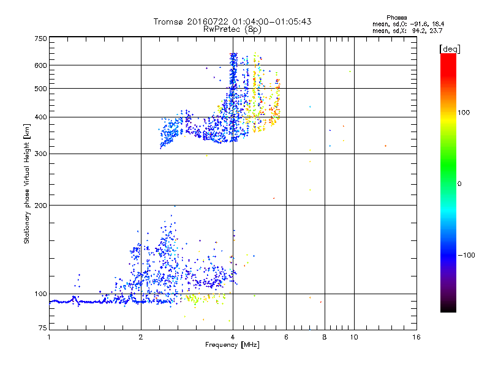Screen dimensions: 490x367
Task: Click the 'RwPretec (8p)' subtitle
Action: 232,29
